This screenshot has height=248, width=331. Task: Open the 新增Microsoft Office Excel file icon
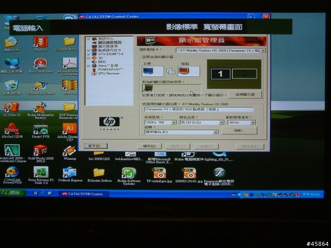pyautogui.click(x=159, y=157)
